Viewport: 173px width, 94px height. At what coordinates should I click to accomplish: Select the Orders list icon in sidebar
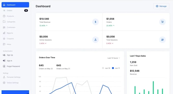point(4,10)
